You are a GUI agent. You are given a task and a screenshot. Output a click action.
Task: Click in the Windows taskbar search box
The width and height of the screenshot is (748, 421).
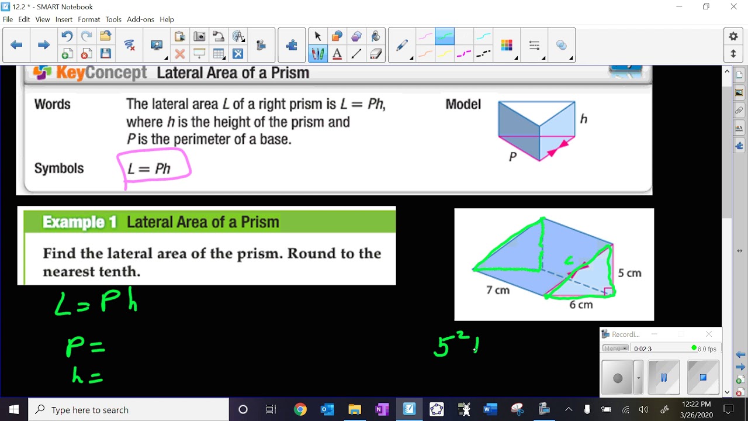(x=129, y=410)
